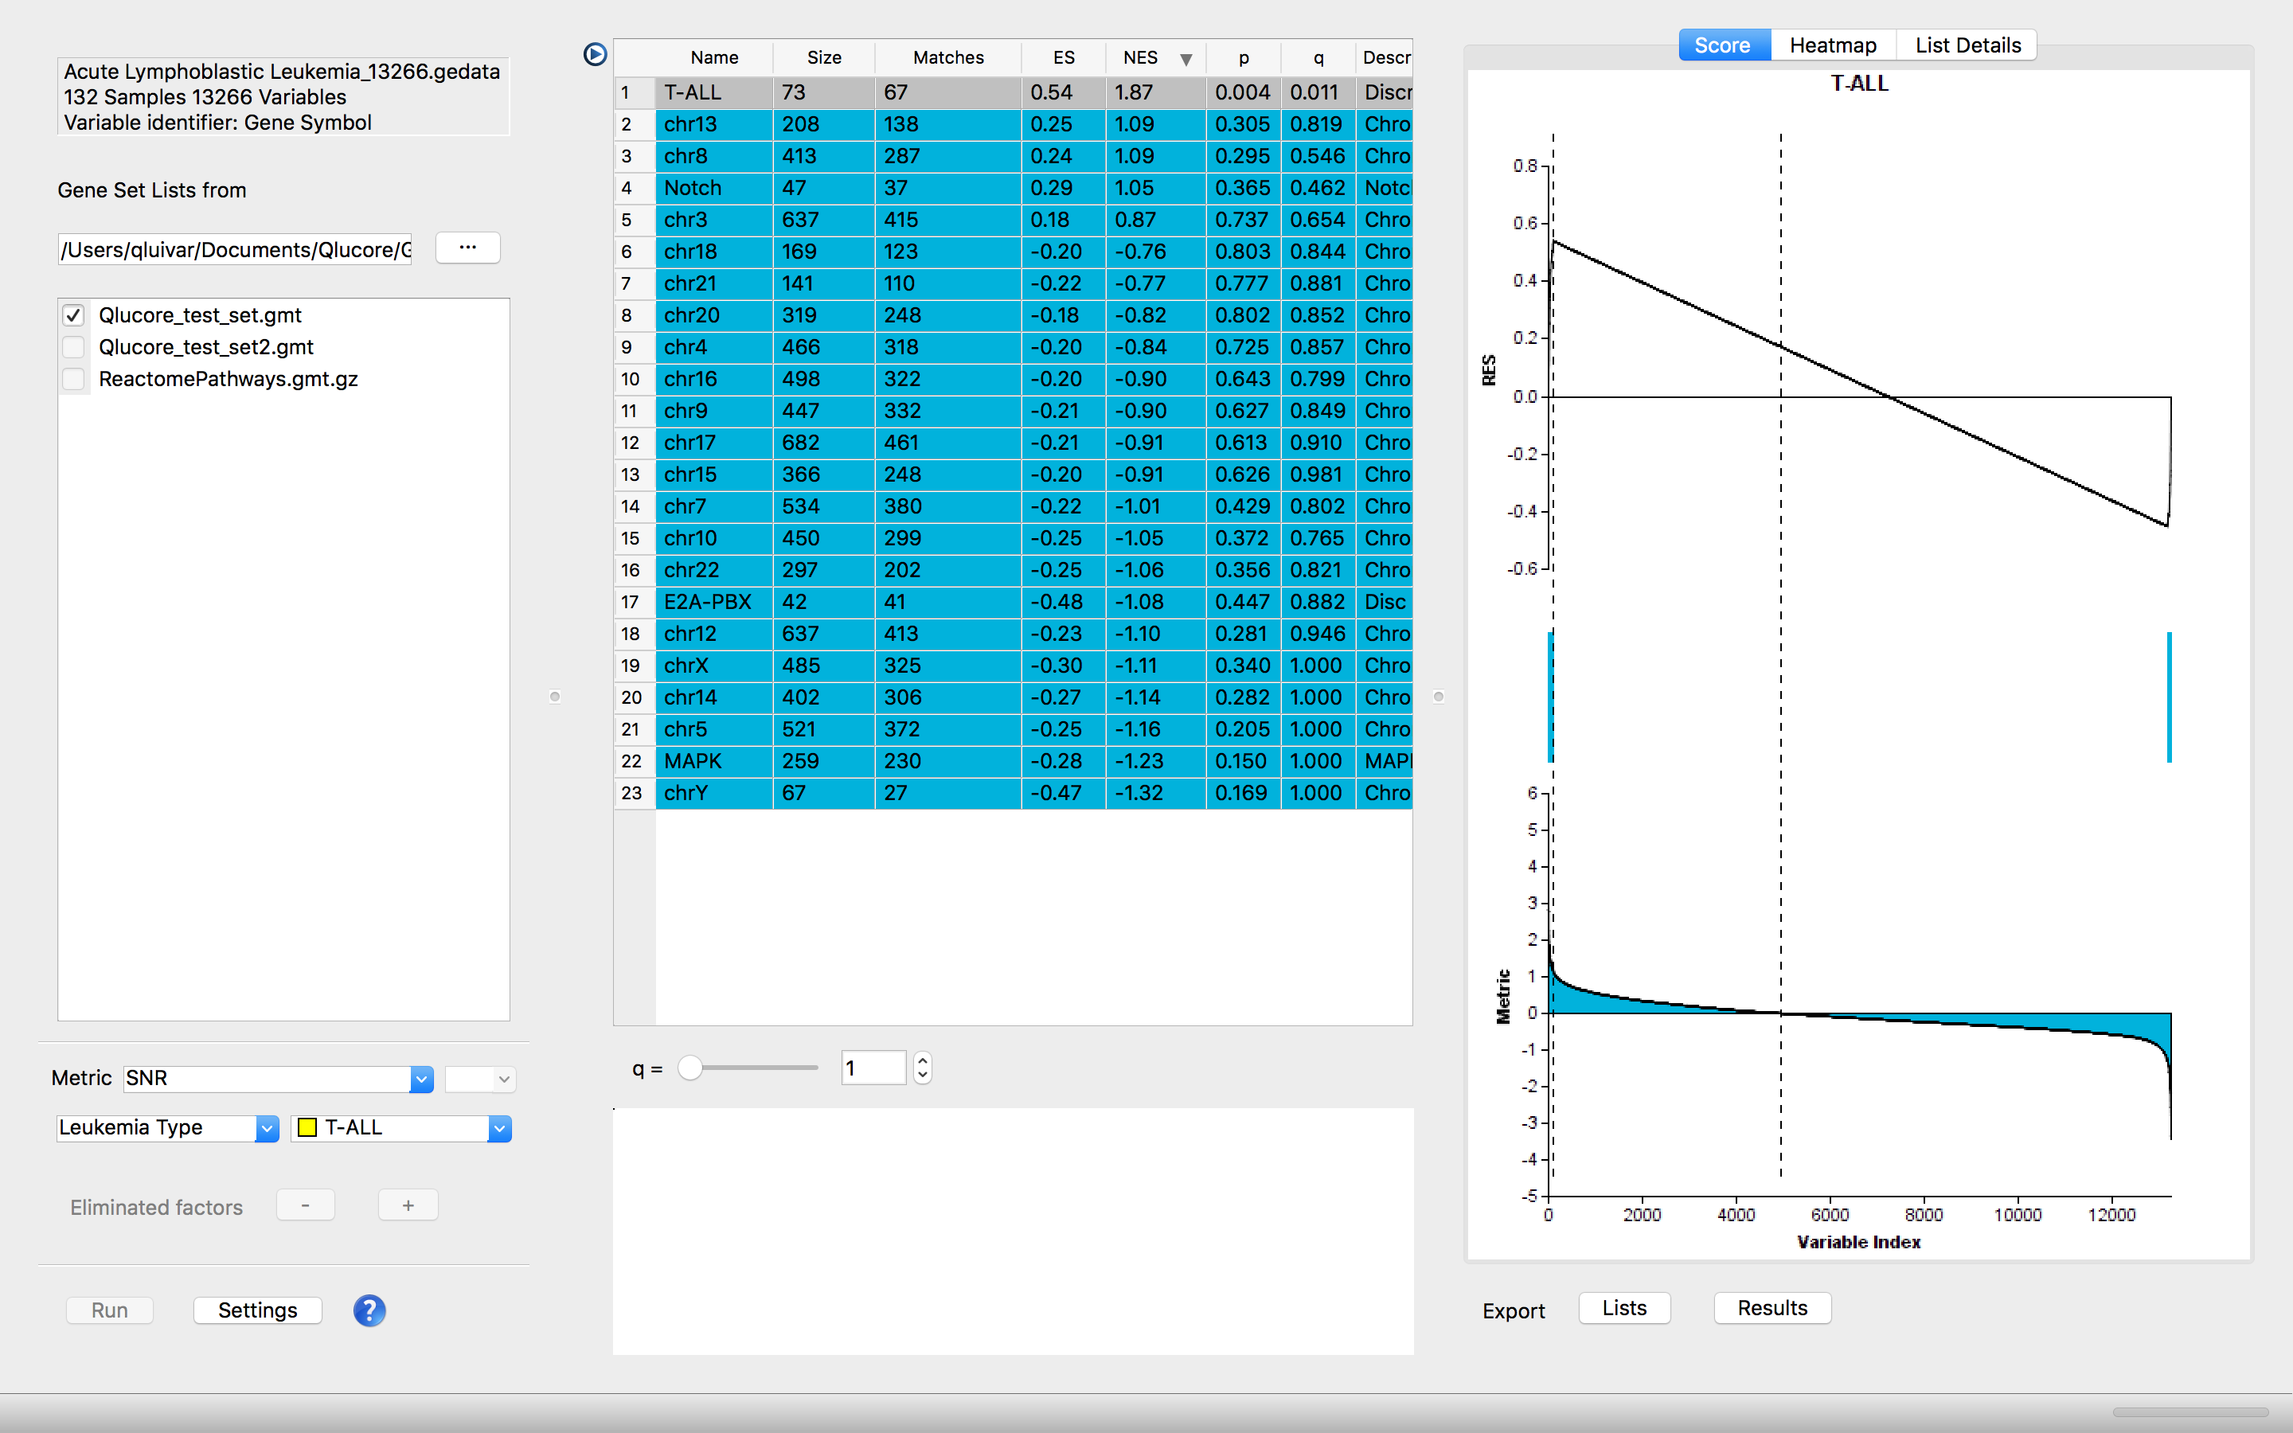2293x1433 pixels.
Task: Open the Settings button
Action: [x=258, y=1310]
